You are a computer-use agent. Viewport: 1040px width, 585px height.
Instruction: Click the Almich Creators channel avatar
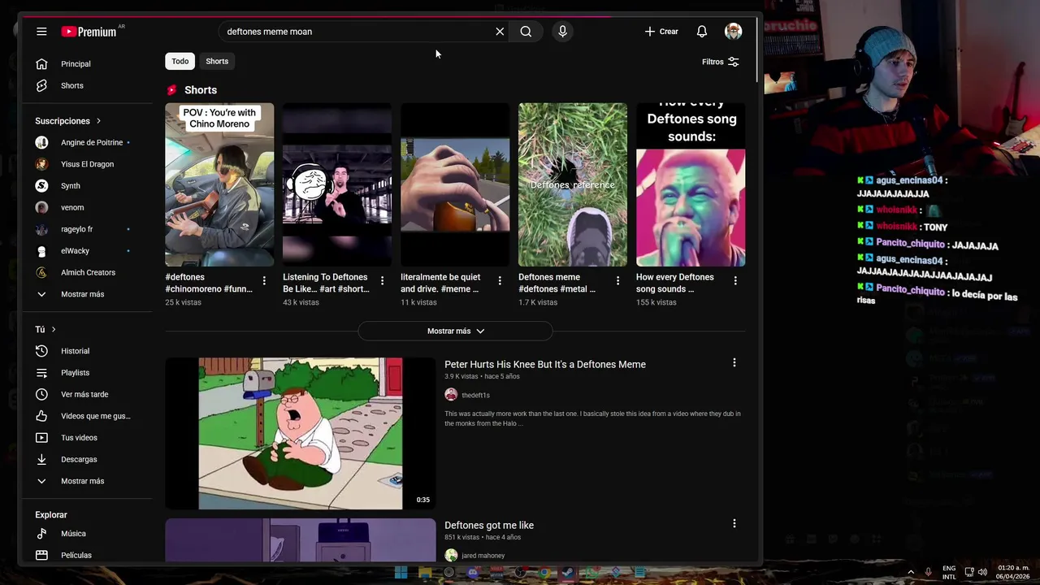click(x=41, y=272)
